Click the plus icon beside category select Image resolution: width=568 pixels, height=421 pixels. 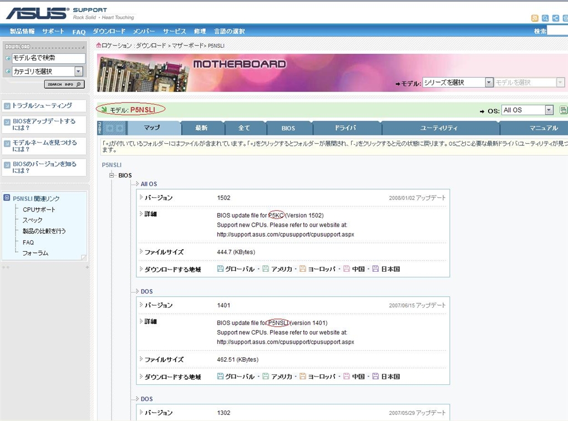pyautogui.click(x=8, y=72)
